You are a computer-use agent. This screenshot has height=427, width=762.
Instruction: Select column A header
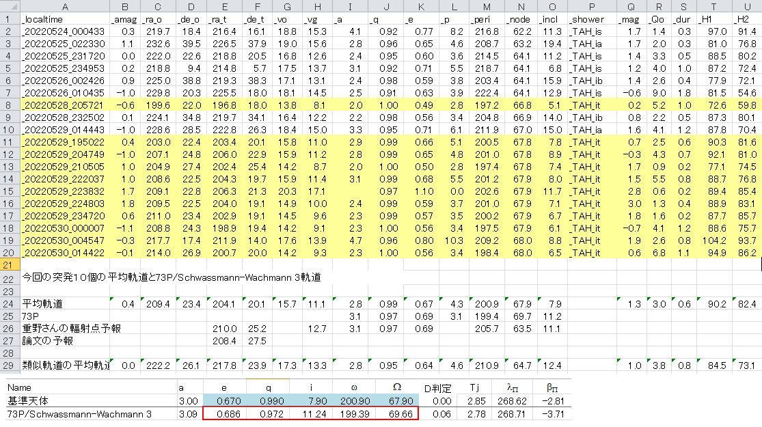[65, 7]
